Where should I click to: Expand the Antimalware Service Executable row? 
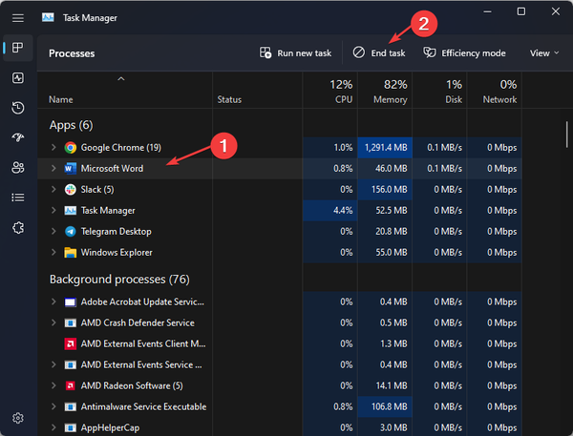(x=53, y=406)
